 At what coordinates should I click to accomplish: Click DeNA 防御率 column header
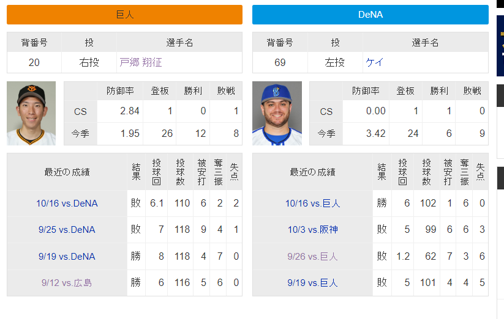click(366, 91)
